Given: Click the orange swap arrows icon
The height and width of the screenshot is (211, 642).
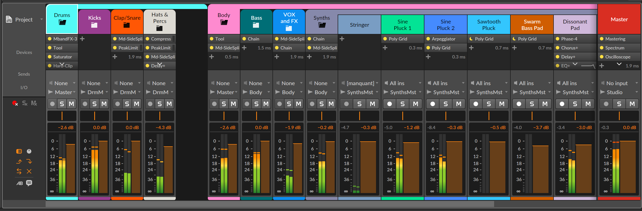Looking at the screenshot, I should 19,171.
